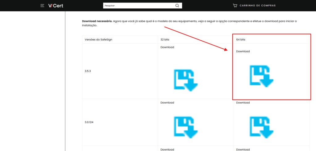Open the hamburger menu icon
The height and width of the screenshot is (151, 316).
click(x=42, y=6)
